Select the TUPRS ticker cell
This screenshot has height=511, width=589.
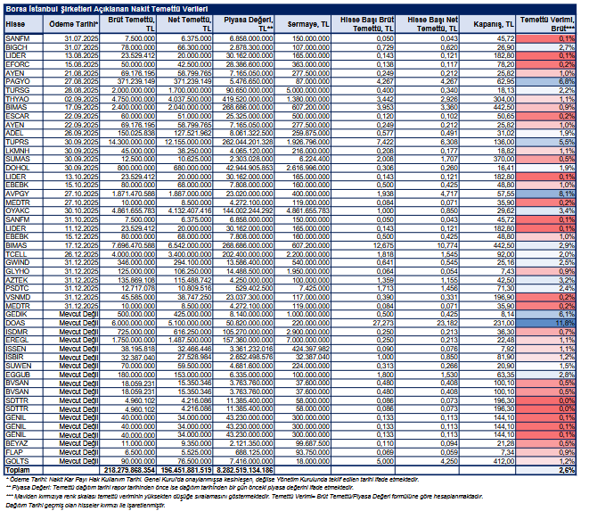24,142
